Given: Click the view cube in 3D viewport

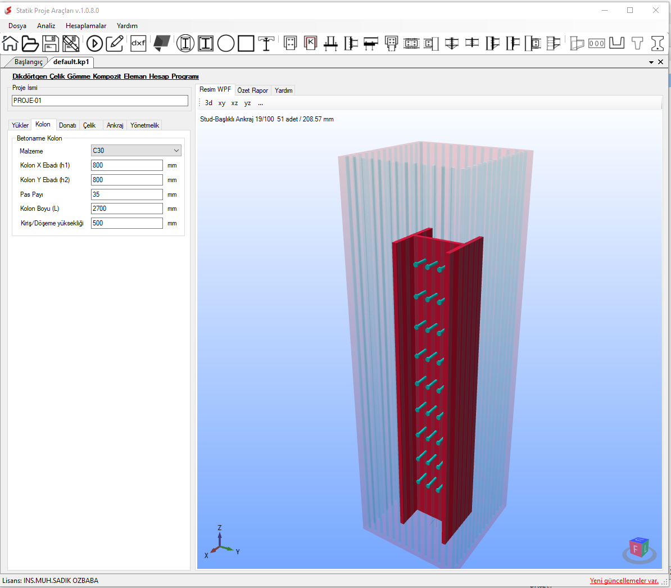Looking at the screenshot, I should 640,550.
